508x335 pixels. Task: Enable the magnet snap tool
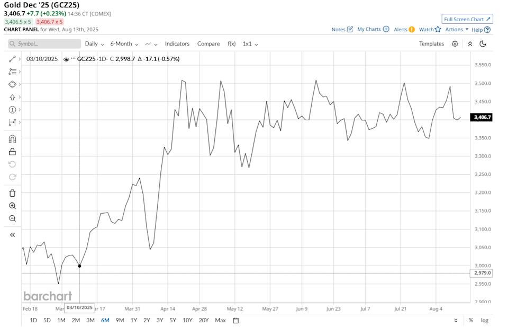(x=12, y=139)
